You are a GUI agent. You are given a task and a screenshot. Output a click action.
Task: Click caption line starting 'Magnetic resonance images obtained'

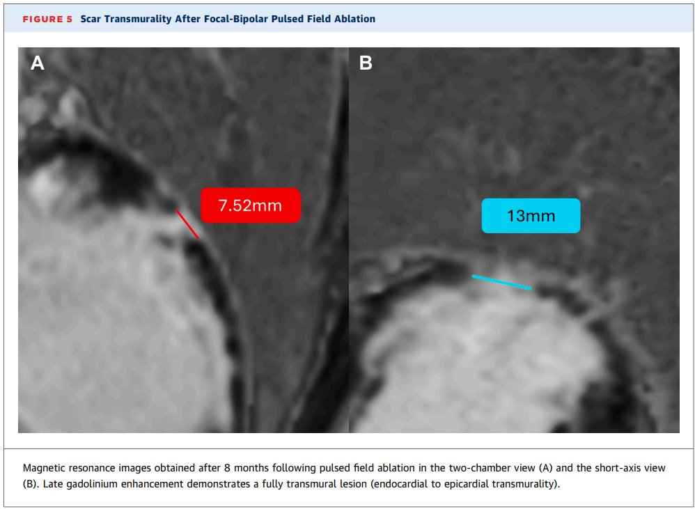[x=344, y=468]
